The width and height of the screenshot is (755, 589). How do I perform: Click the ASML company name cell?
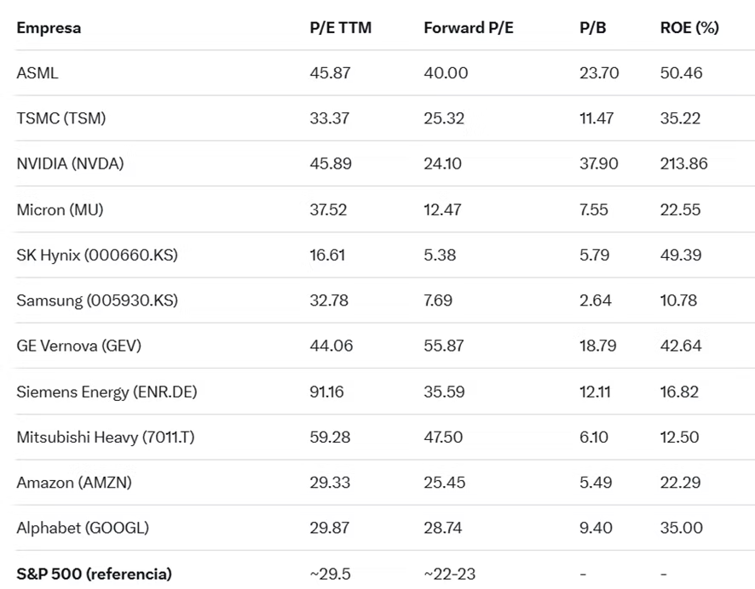coord(37,73)
